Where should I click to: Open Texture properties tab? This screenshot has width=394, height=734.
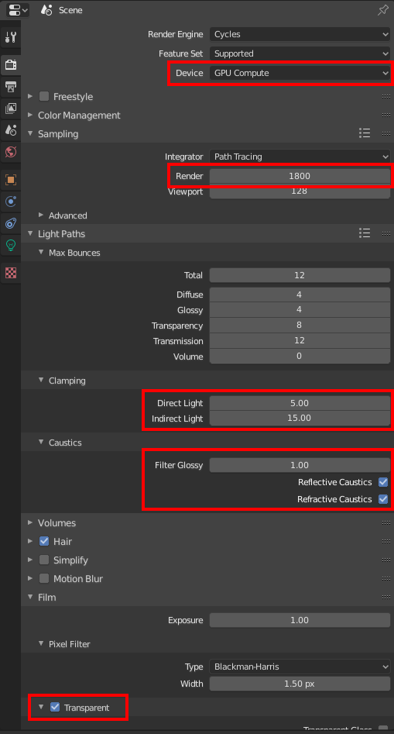[x=11, y=273]
